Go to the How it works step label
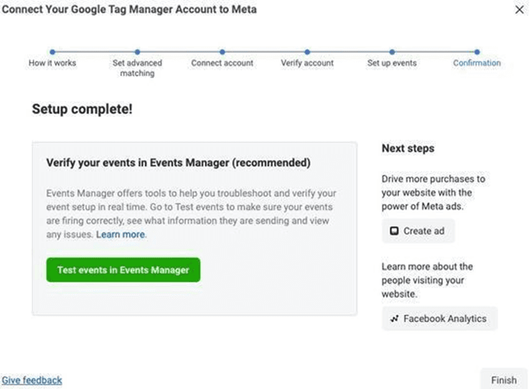 [52, 63]
